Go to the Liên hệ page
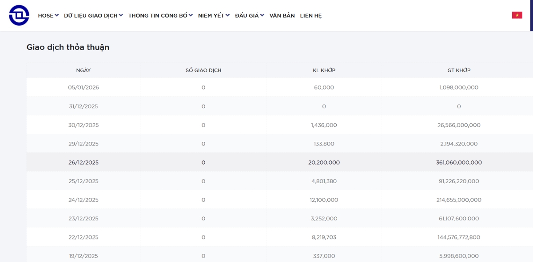Image resolution: width=533 pixels, height=262 pixels. [x=311, y=16]
